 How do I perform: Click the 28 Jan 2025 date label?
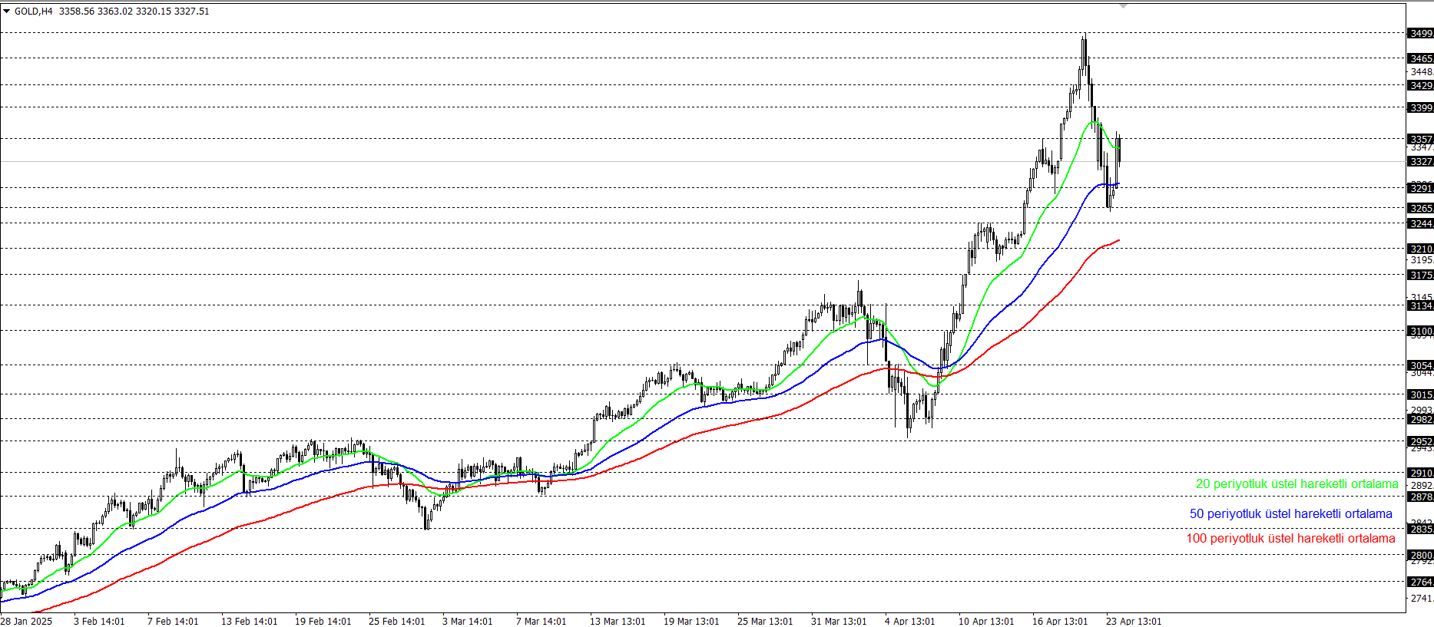point(26,621)
